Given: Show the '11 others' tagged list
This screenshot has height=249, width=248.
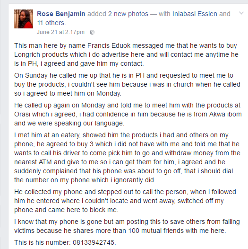Looking at the screenshot, I should click(51, 23).
